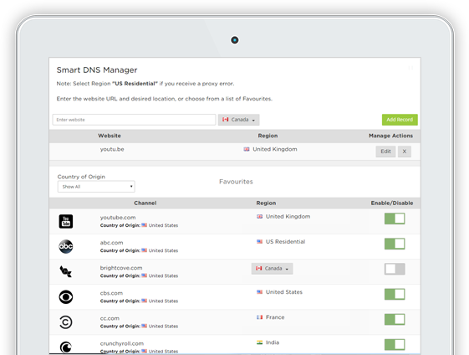This screenshot has width=469, height=355.
Task: Click the Brightcove logo icon
Action: tap(66, 271)
